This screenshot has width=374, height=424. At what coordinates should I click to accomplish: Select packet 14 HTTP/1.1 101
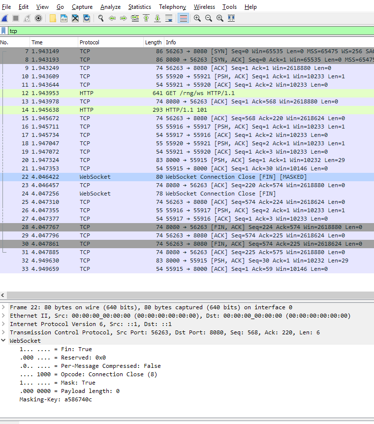(x=187, y=110)
